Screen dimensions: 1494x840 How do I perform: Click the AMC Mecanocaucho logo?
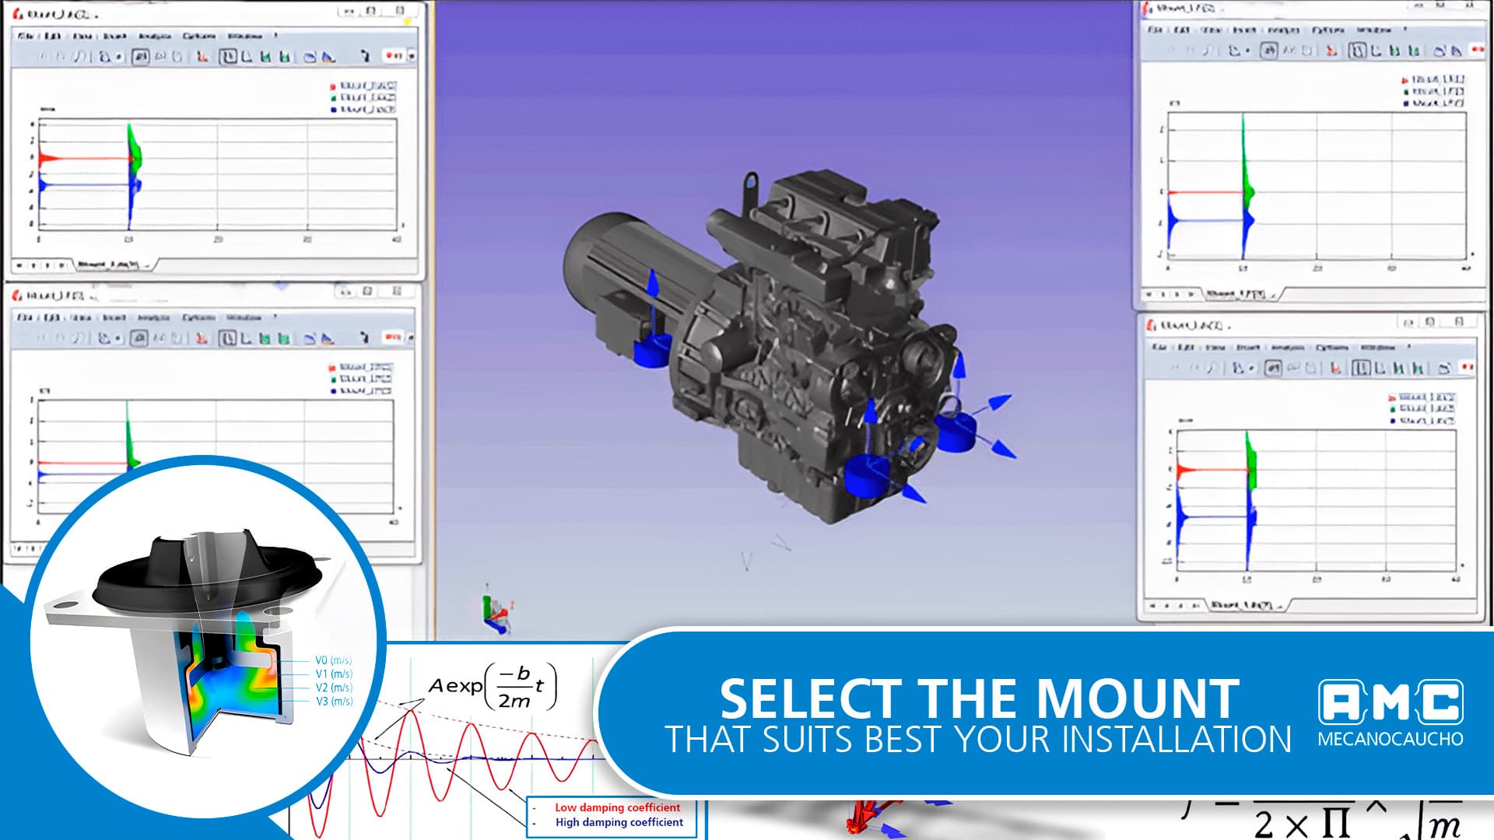click(1391, 713)
